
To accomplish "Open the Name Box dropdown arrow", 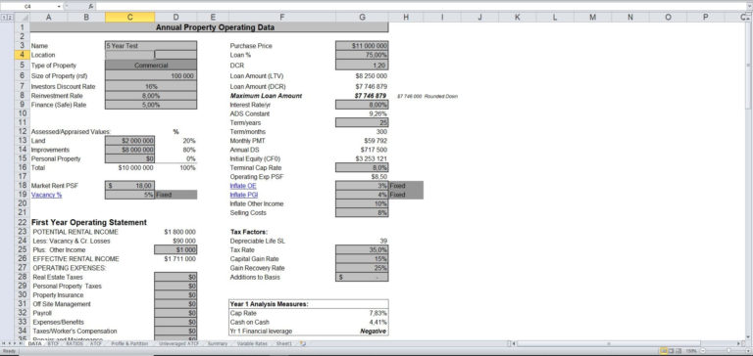I will pos(59,6).
